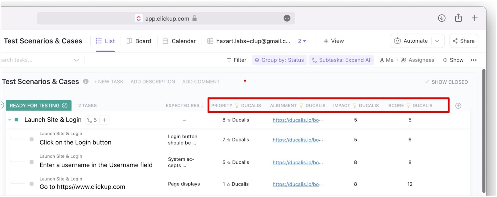Click the info icon beside list title
This screenshot has height=197, width=497.
coord(86,81)
